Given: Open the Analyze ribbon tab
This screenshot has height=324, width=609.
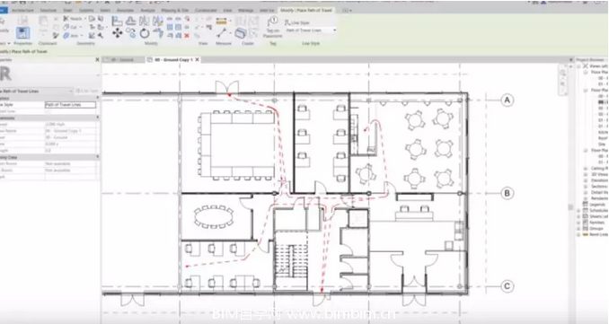Looking at the screenshot, I should coord(147,11).
